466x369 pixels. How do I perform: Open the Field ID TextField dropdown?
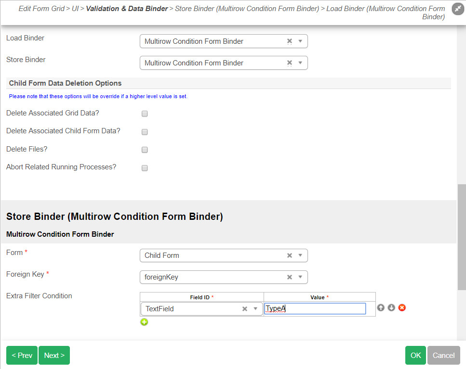click(255, 309)
